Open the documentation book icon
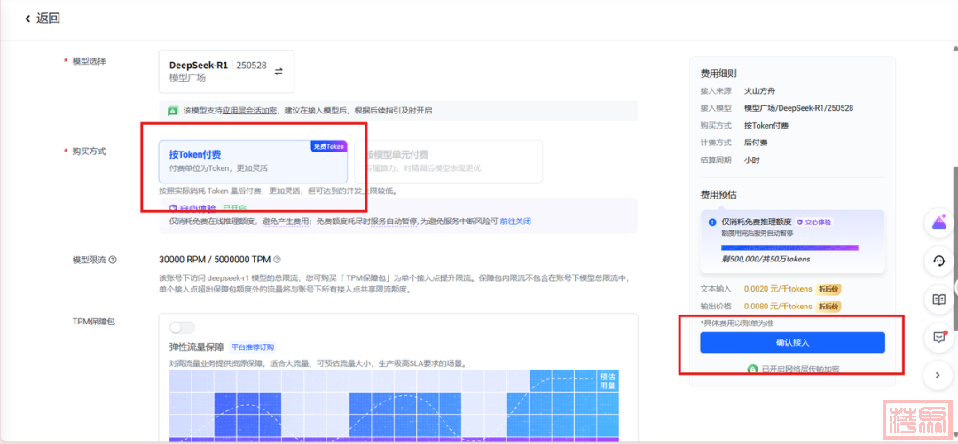This screenshot has height=444, width=958. click(x=938, y=300)
